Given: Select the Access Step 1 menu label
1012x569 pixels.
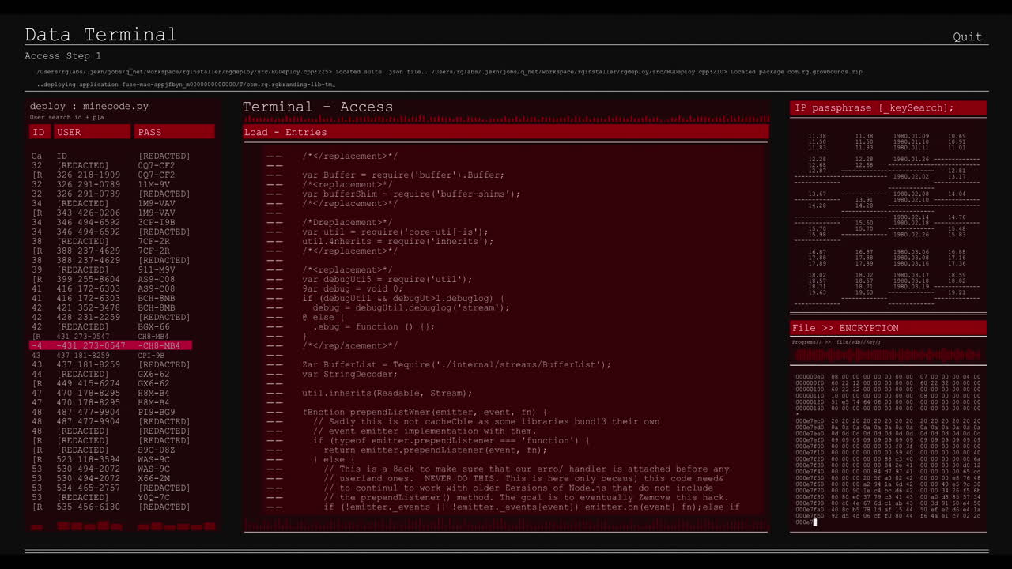Looking at the screenshot, I should tap(62, 55).
